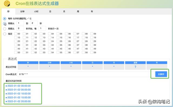Click the 秒 expression field cell

click(28, 67)
